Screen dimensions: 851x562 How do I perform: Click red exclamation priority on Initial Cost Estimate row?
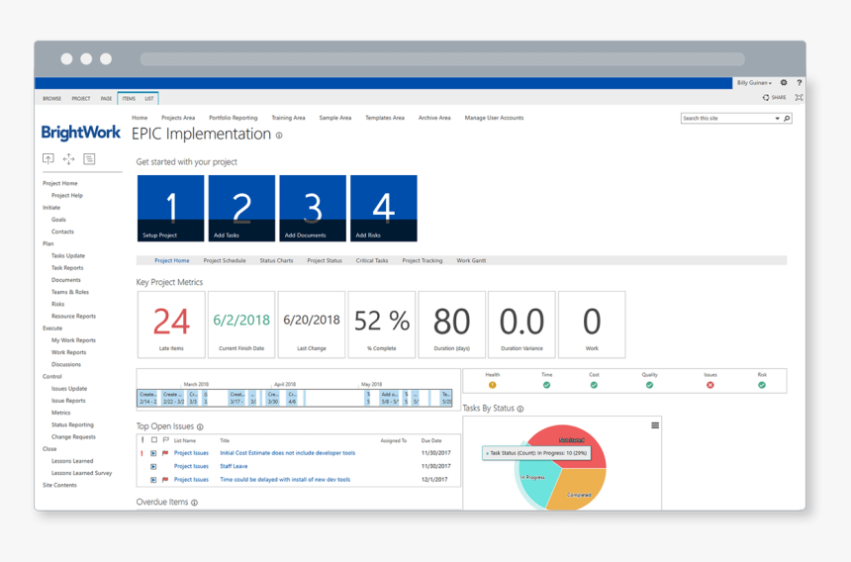pos(142,453)
